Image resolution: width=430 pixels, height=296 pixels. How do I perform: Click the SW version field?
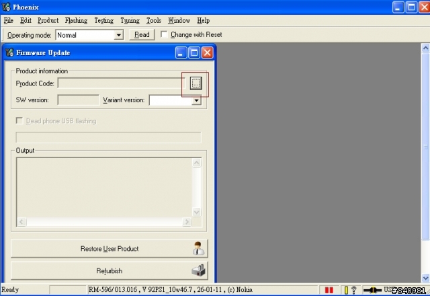[78, 100]
